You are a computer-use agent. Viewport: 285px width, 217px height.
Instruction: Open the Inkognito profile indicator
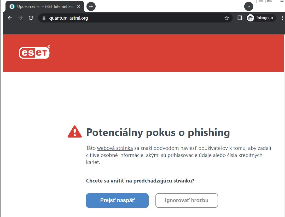[261, 18]
